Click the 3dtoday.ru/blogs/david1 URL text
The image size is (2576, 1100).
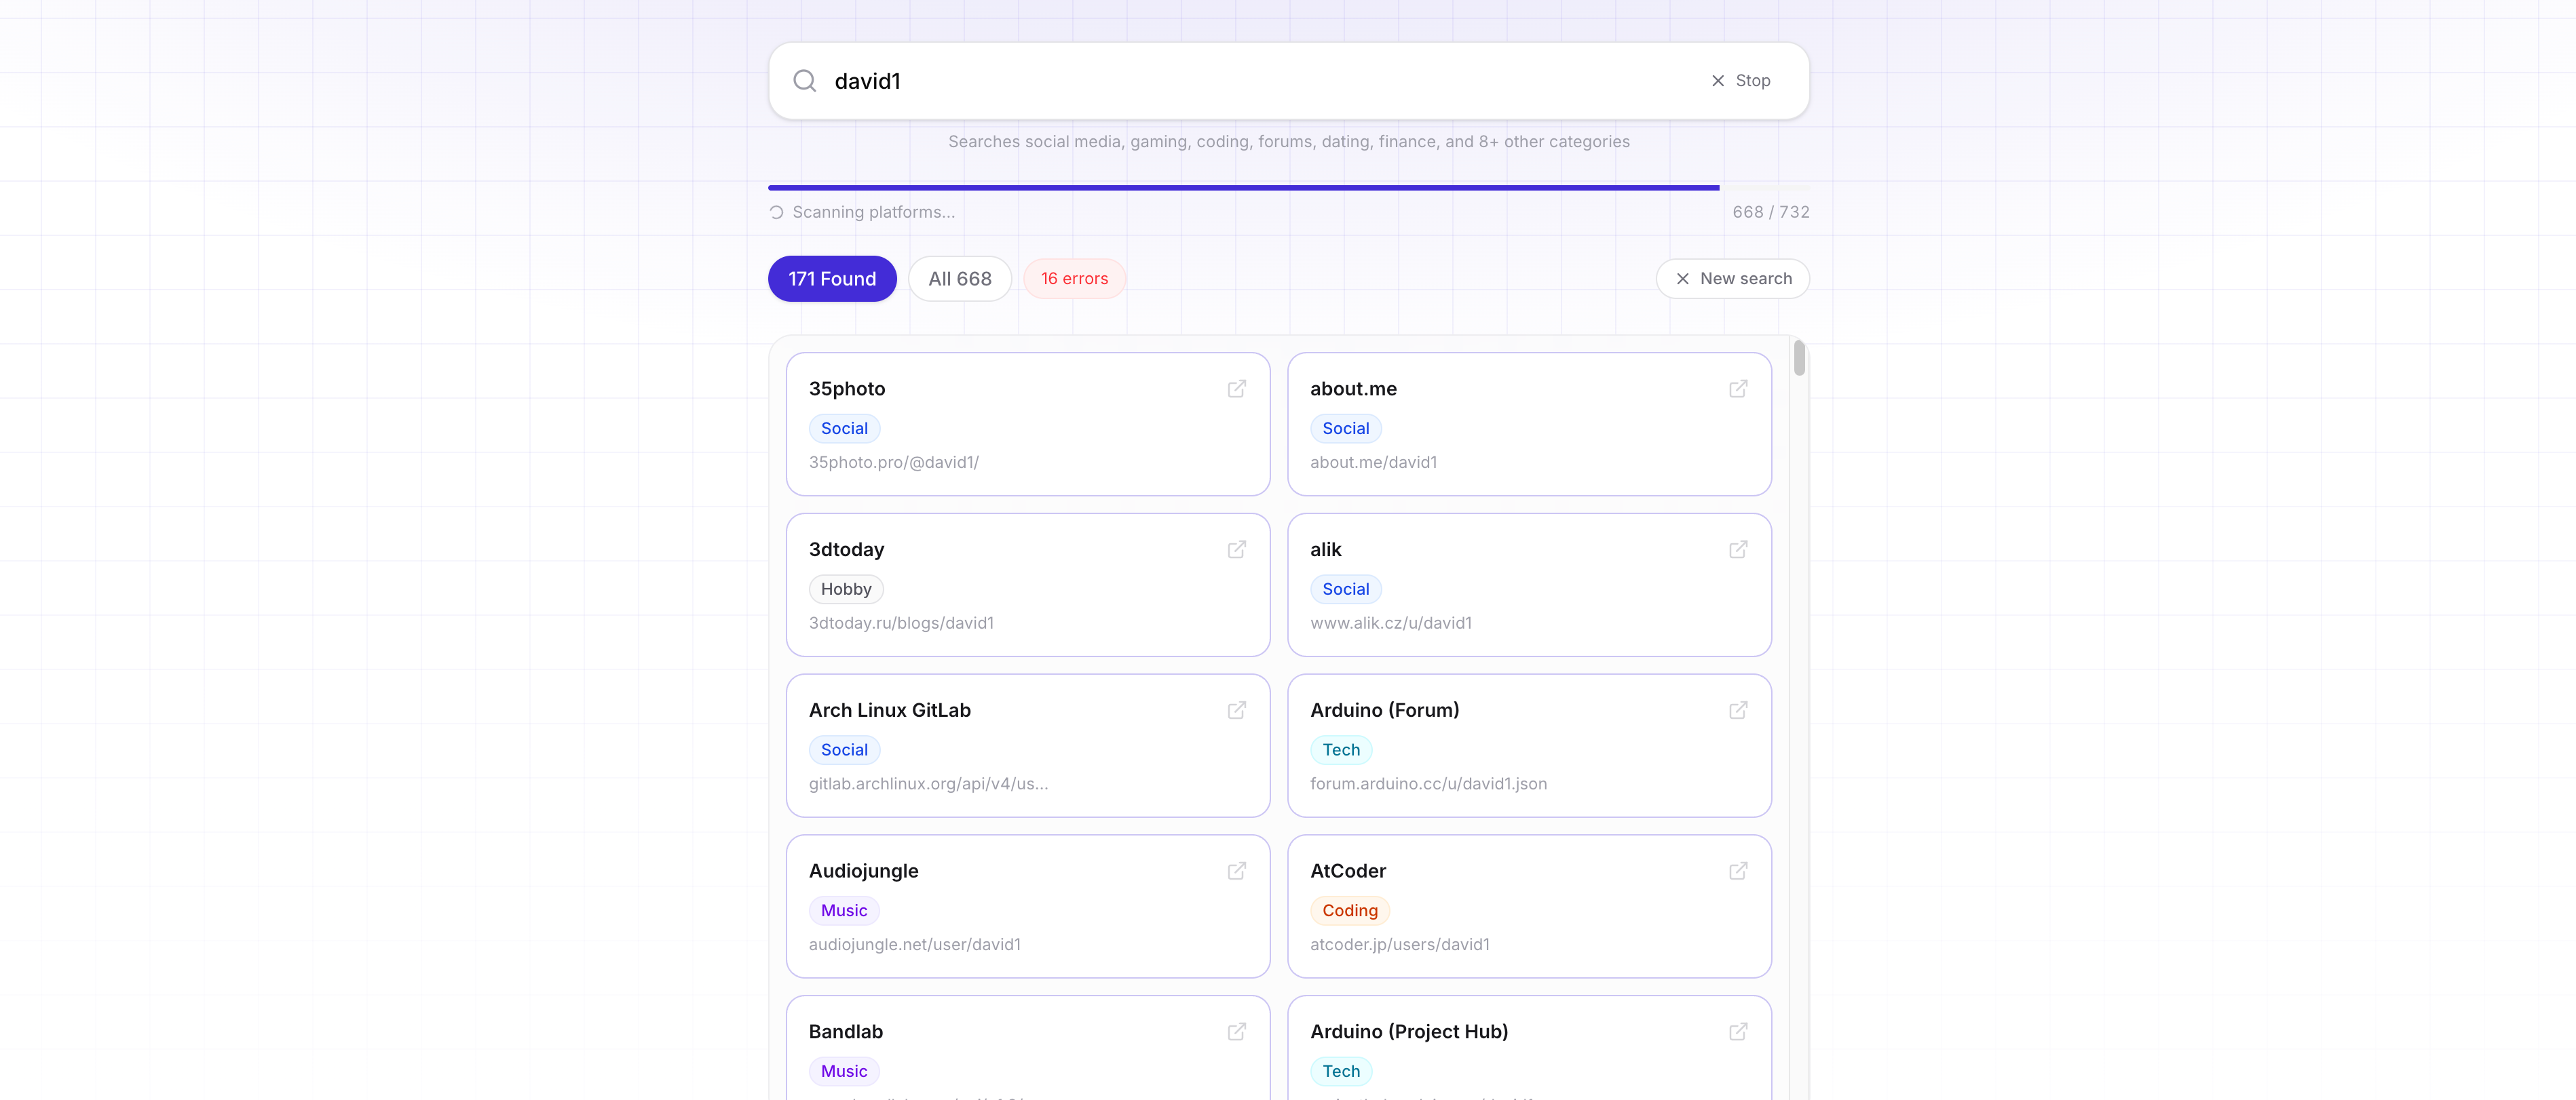coord(901,623)
